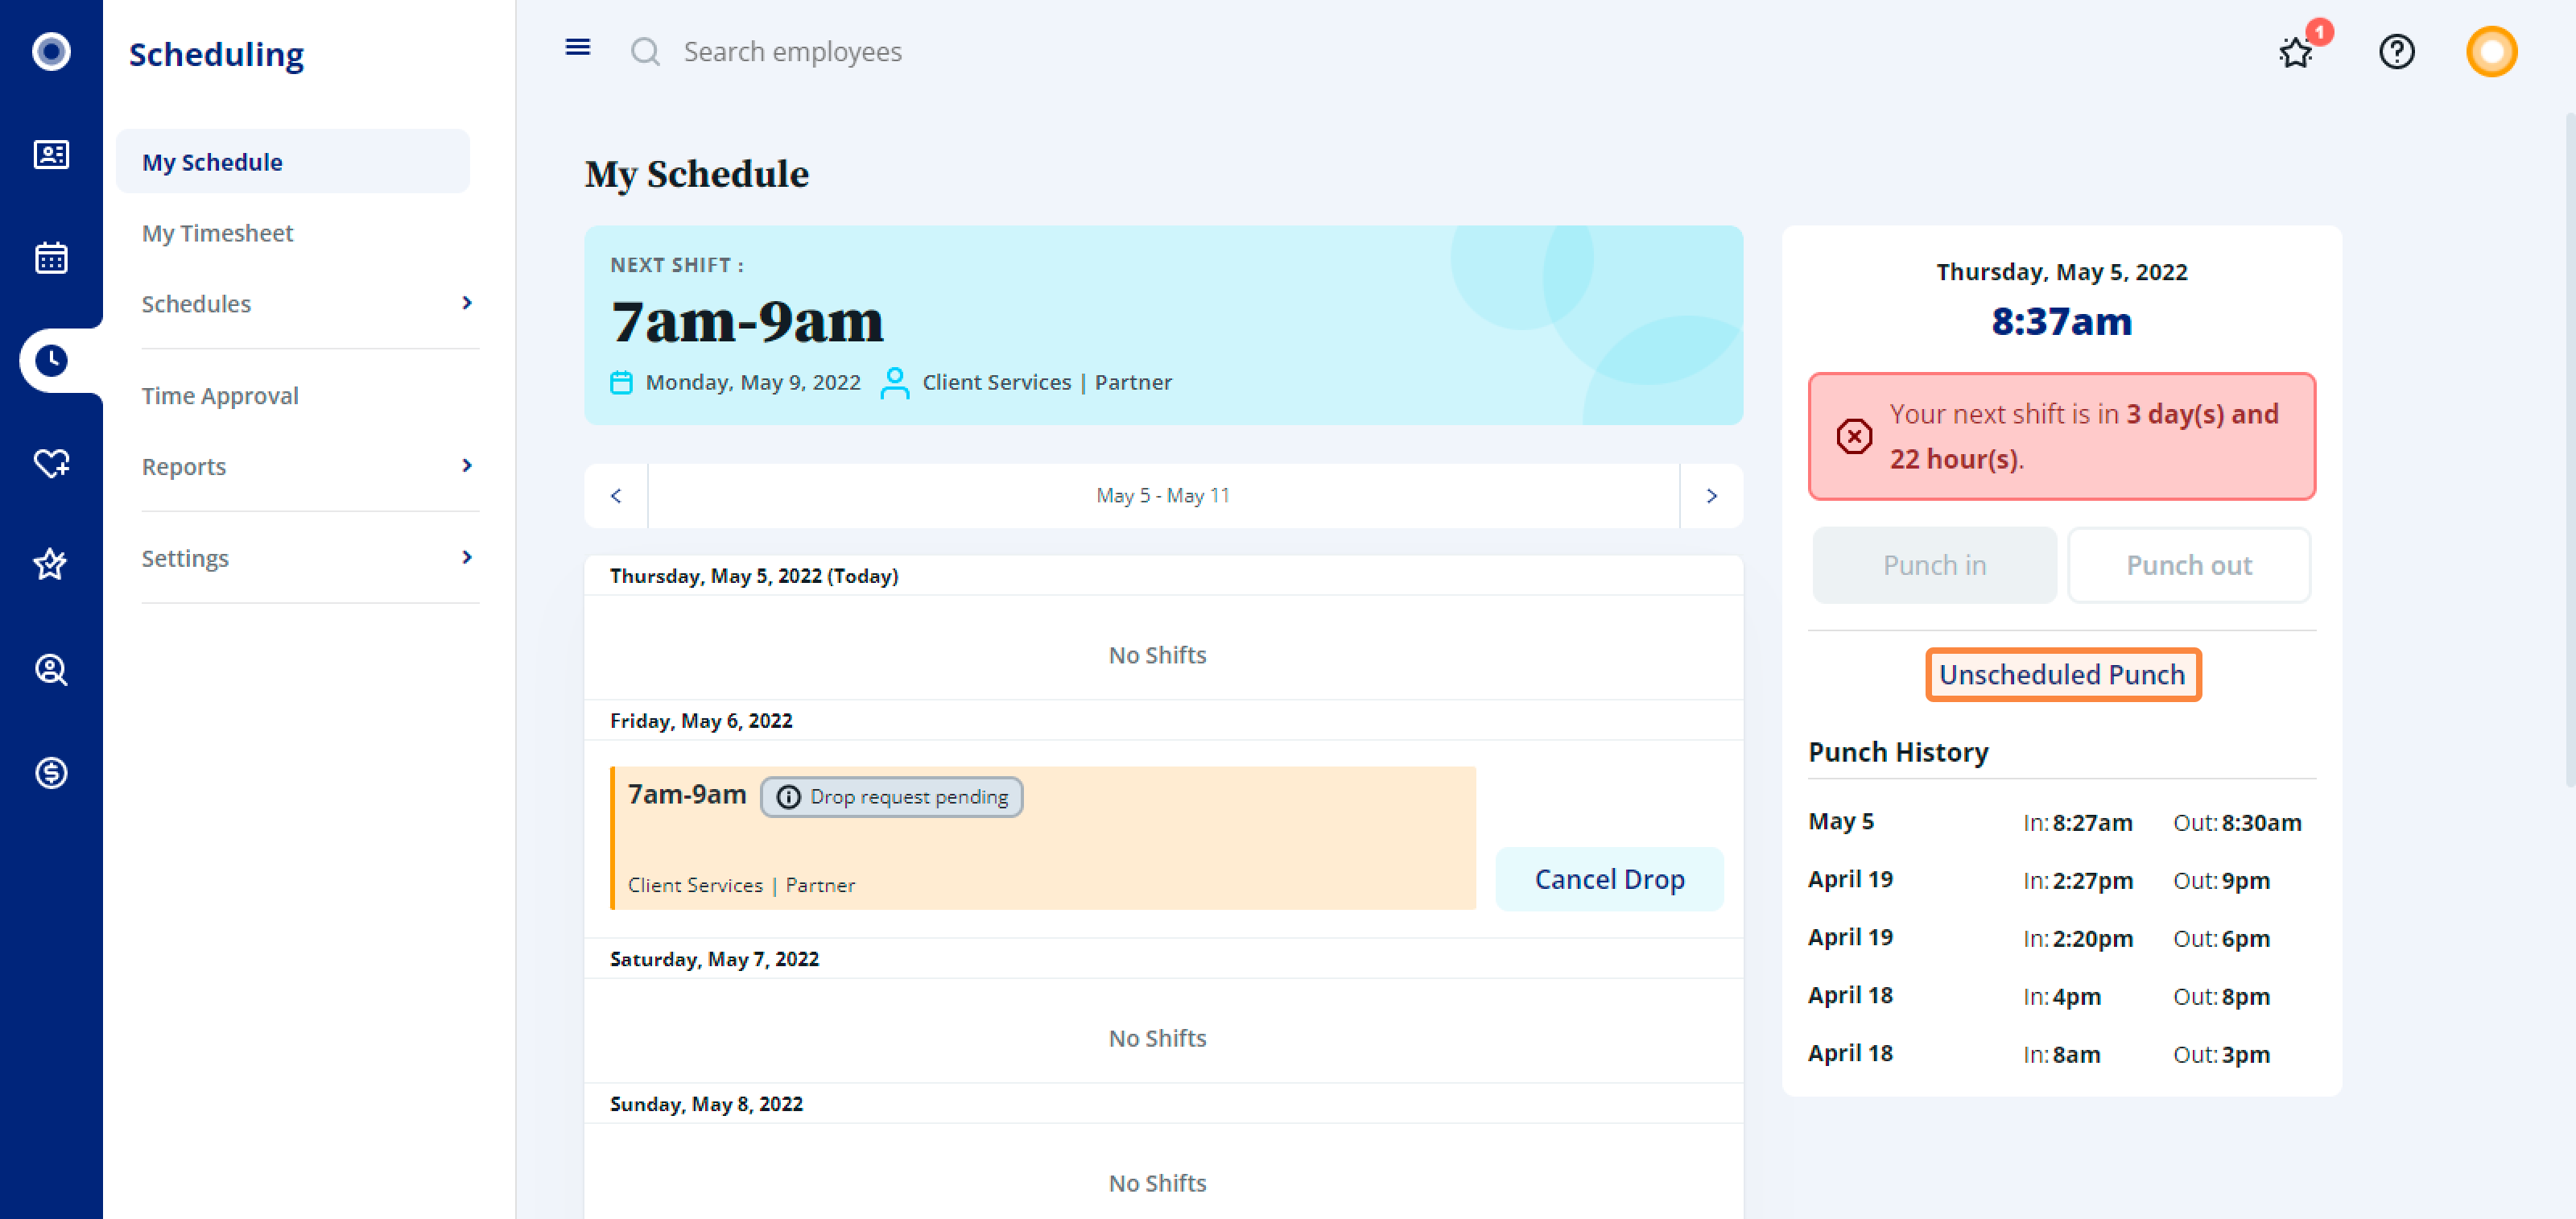Click the info icon in Drop request pending
The width and height of the screenshot is (2576, 1219).
click(789, 797)
